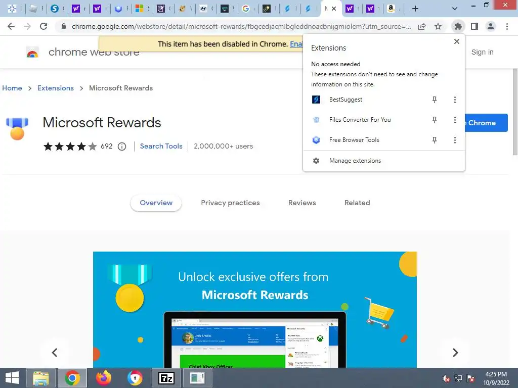The height and width of the screenshot is (388, 518).
Task: View site info via the lock icon
Action: tap(64, 26)
